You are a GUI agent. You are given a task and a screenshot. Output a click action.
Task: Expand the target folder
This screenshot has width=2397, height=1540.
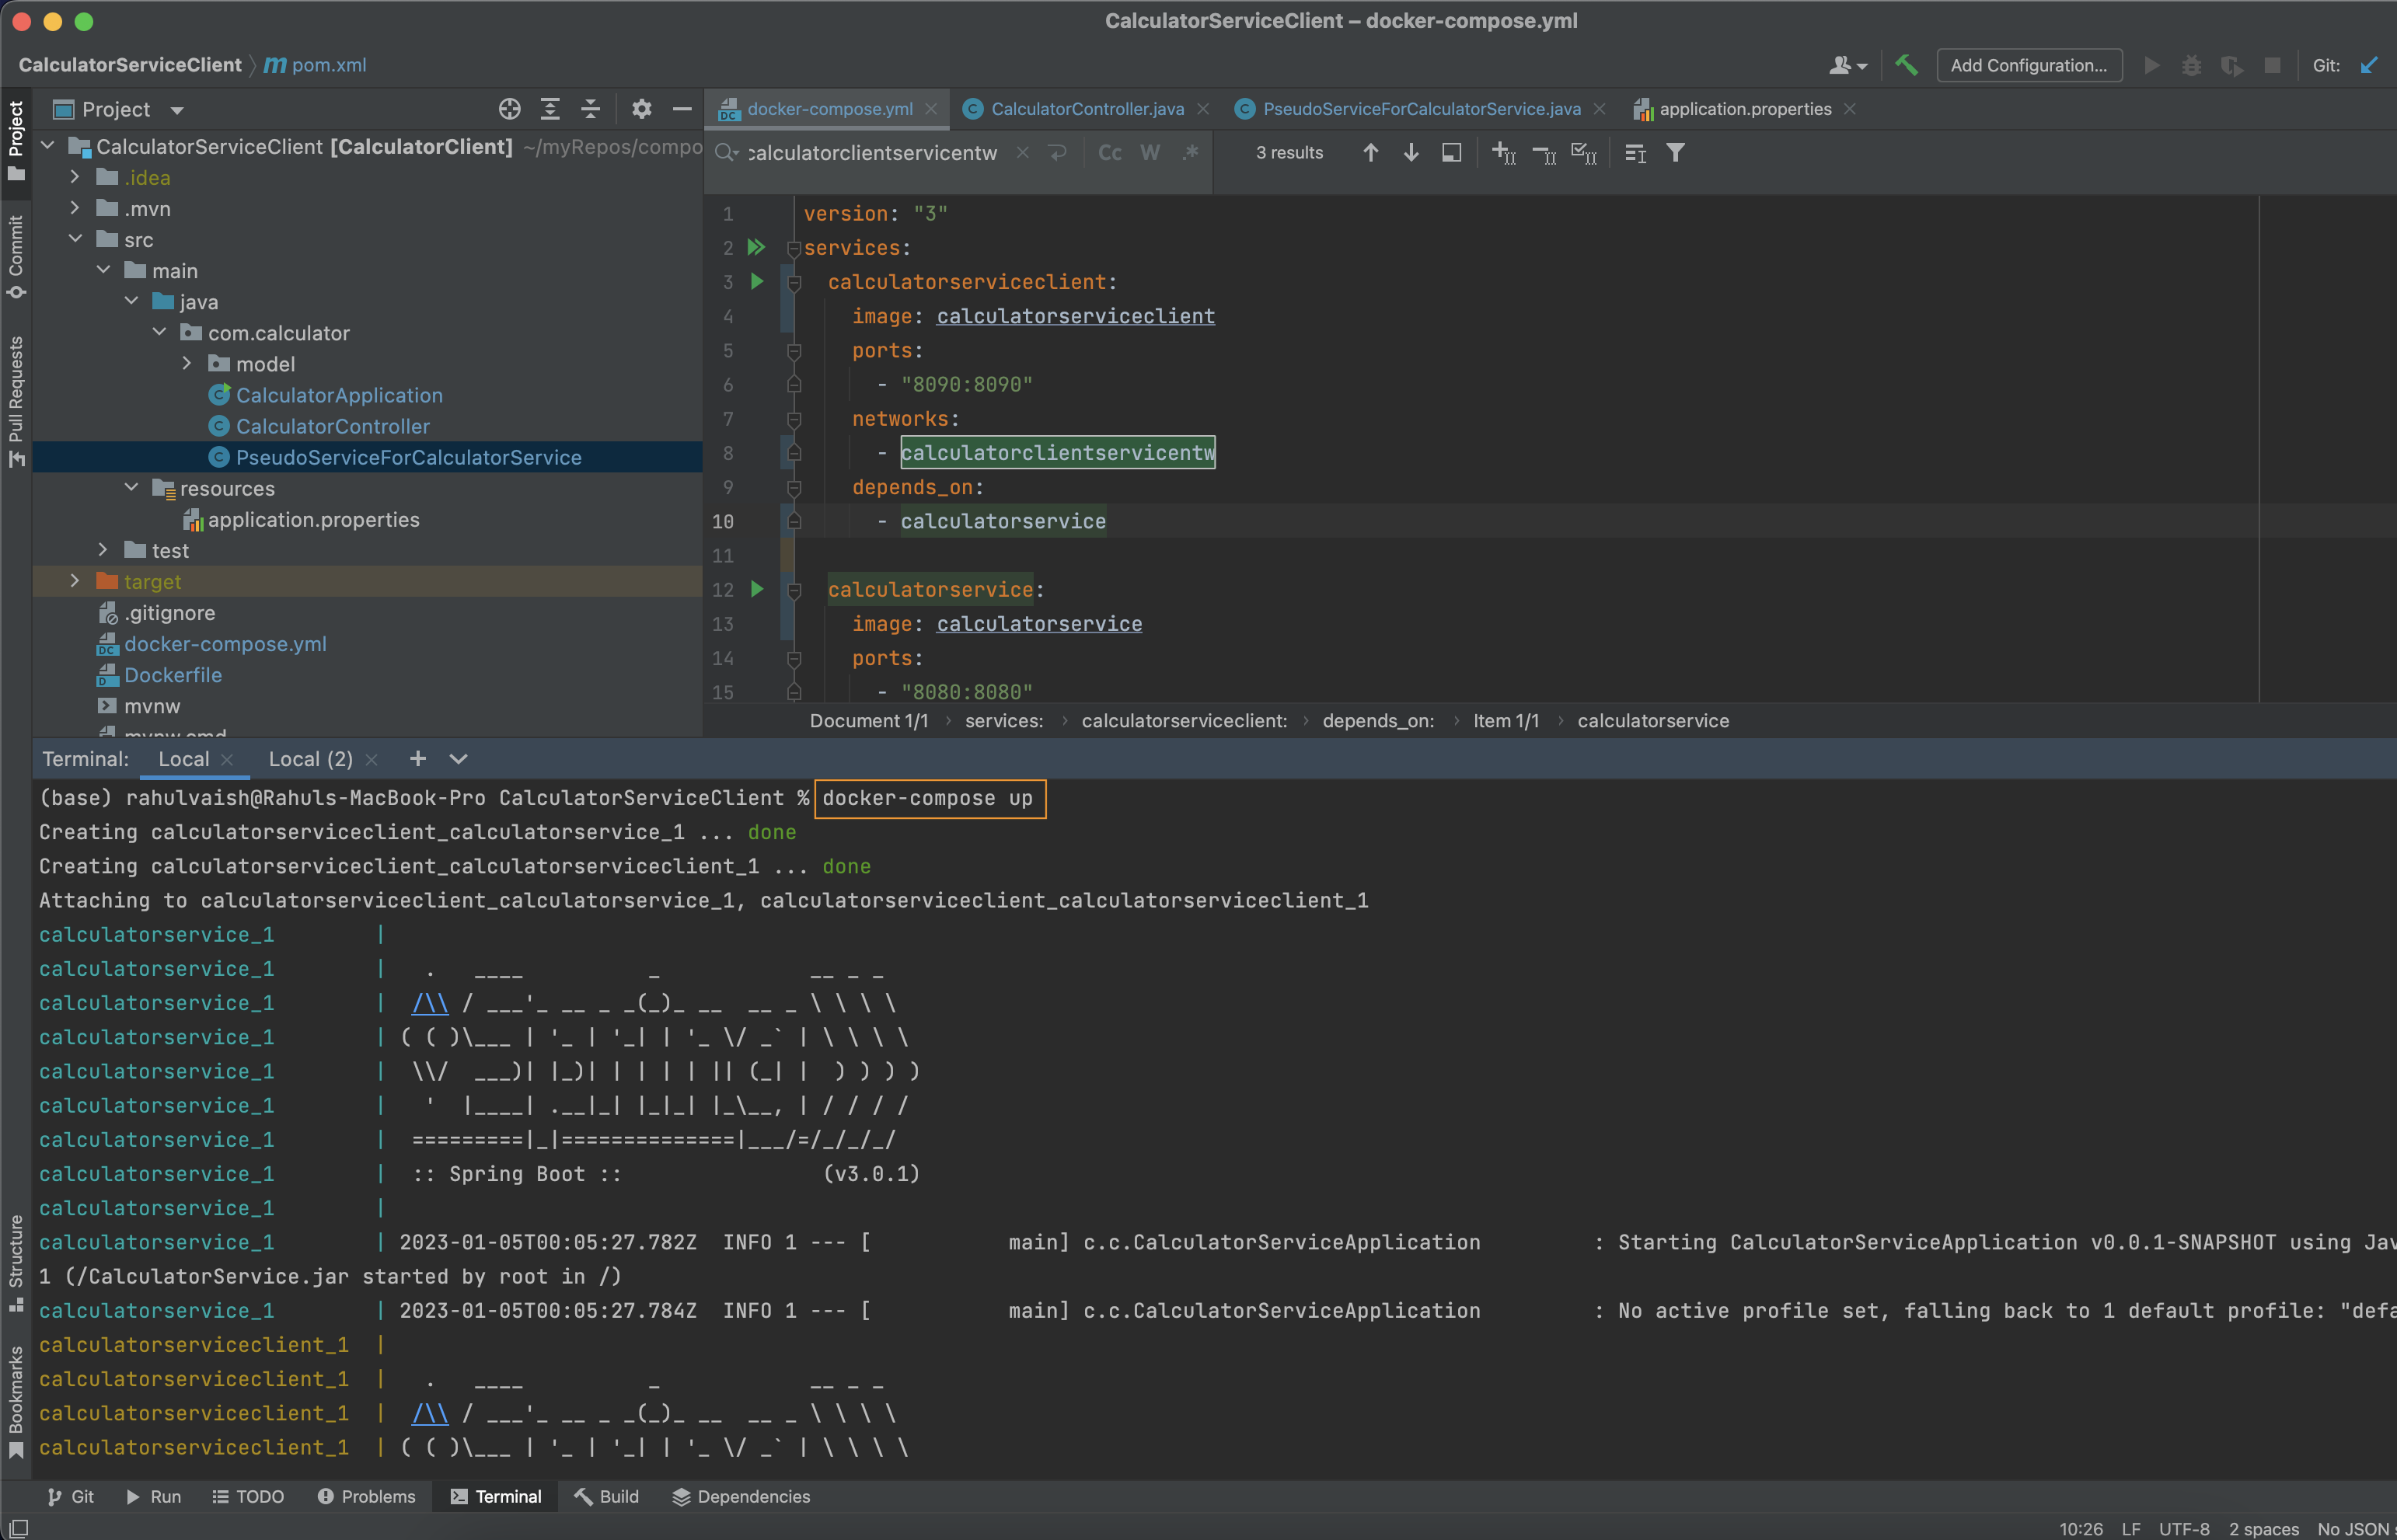click(x=75, y=581)
